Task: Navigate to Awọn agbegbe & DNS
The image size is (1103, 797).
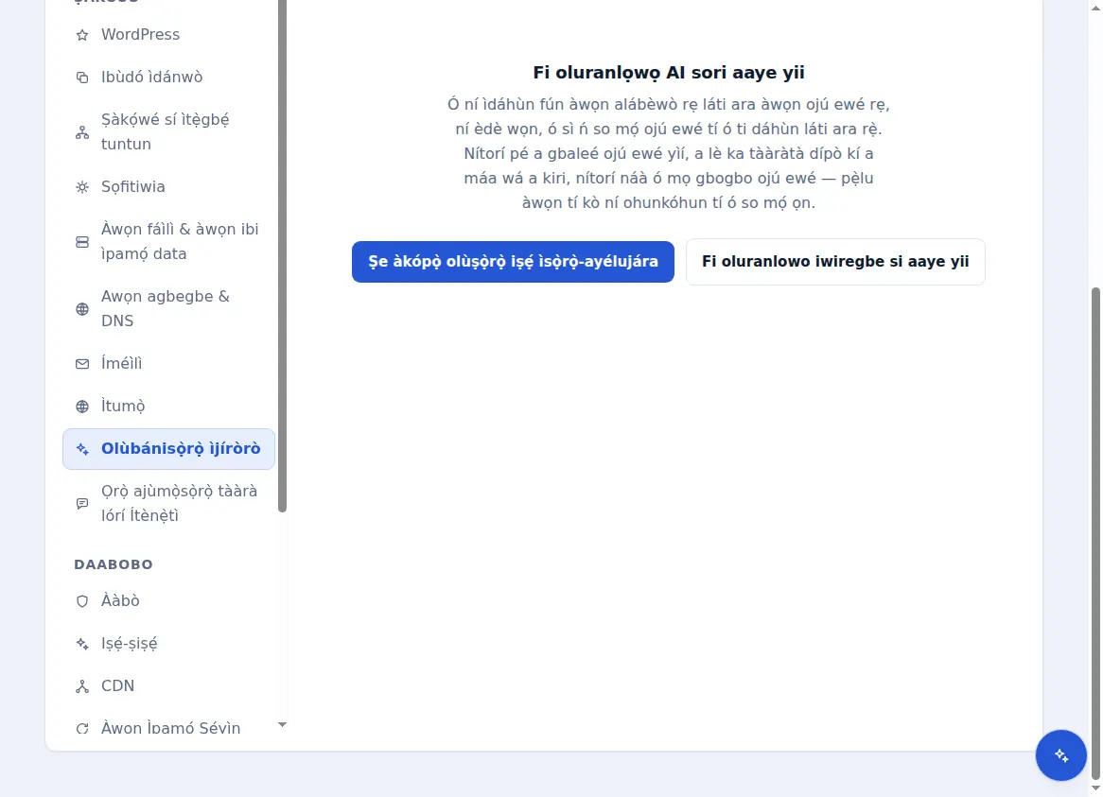Action: point(168,308)
